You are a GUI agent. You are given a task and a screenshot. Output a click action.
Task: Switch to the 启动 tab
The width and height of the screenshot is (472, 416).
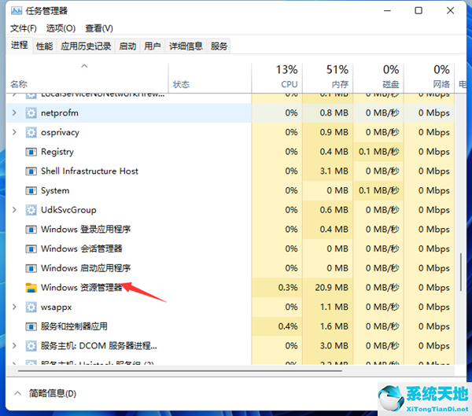127,46
